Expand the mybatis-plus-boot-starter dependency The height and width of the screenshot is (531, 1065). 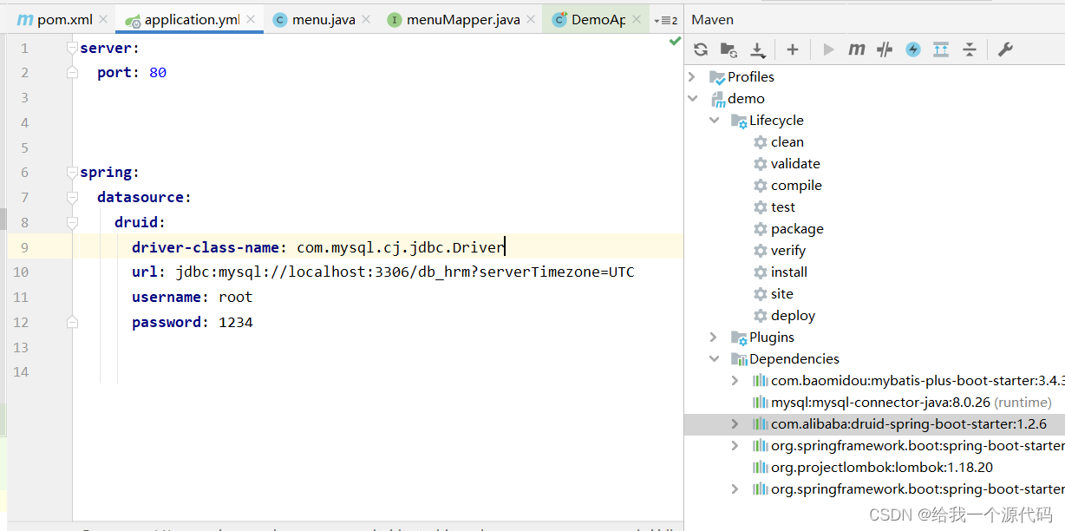(x=736, y=380)
